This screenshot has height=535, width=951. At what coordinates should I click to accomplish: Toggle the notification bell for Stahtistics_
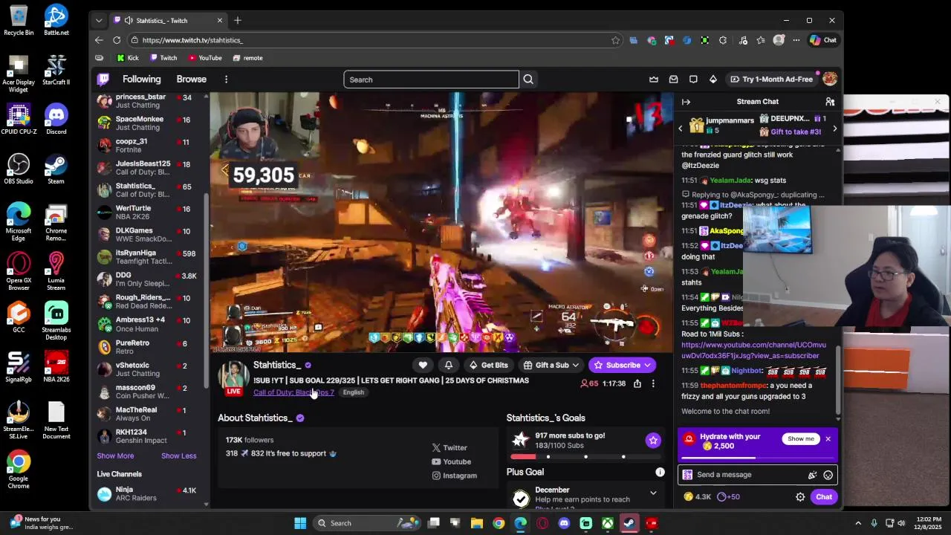pyautogui.click(x=449, y=365)
